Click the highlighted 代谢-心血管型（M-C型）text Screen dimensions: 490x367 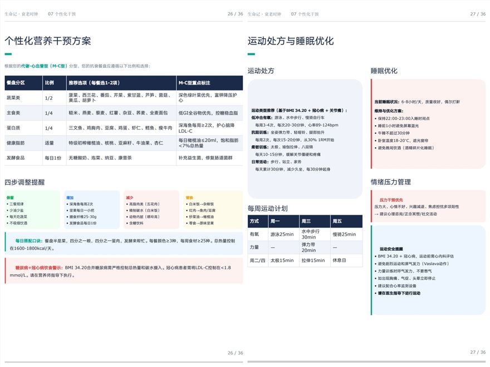pos(44,66)
